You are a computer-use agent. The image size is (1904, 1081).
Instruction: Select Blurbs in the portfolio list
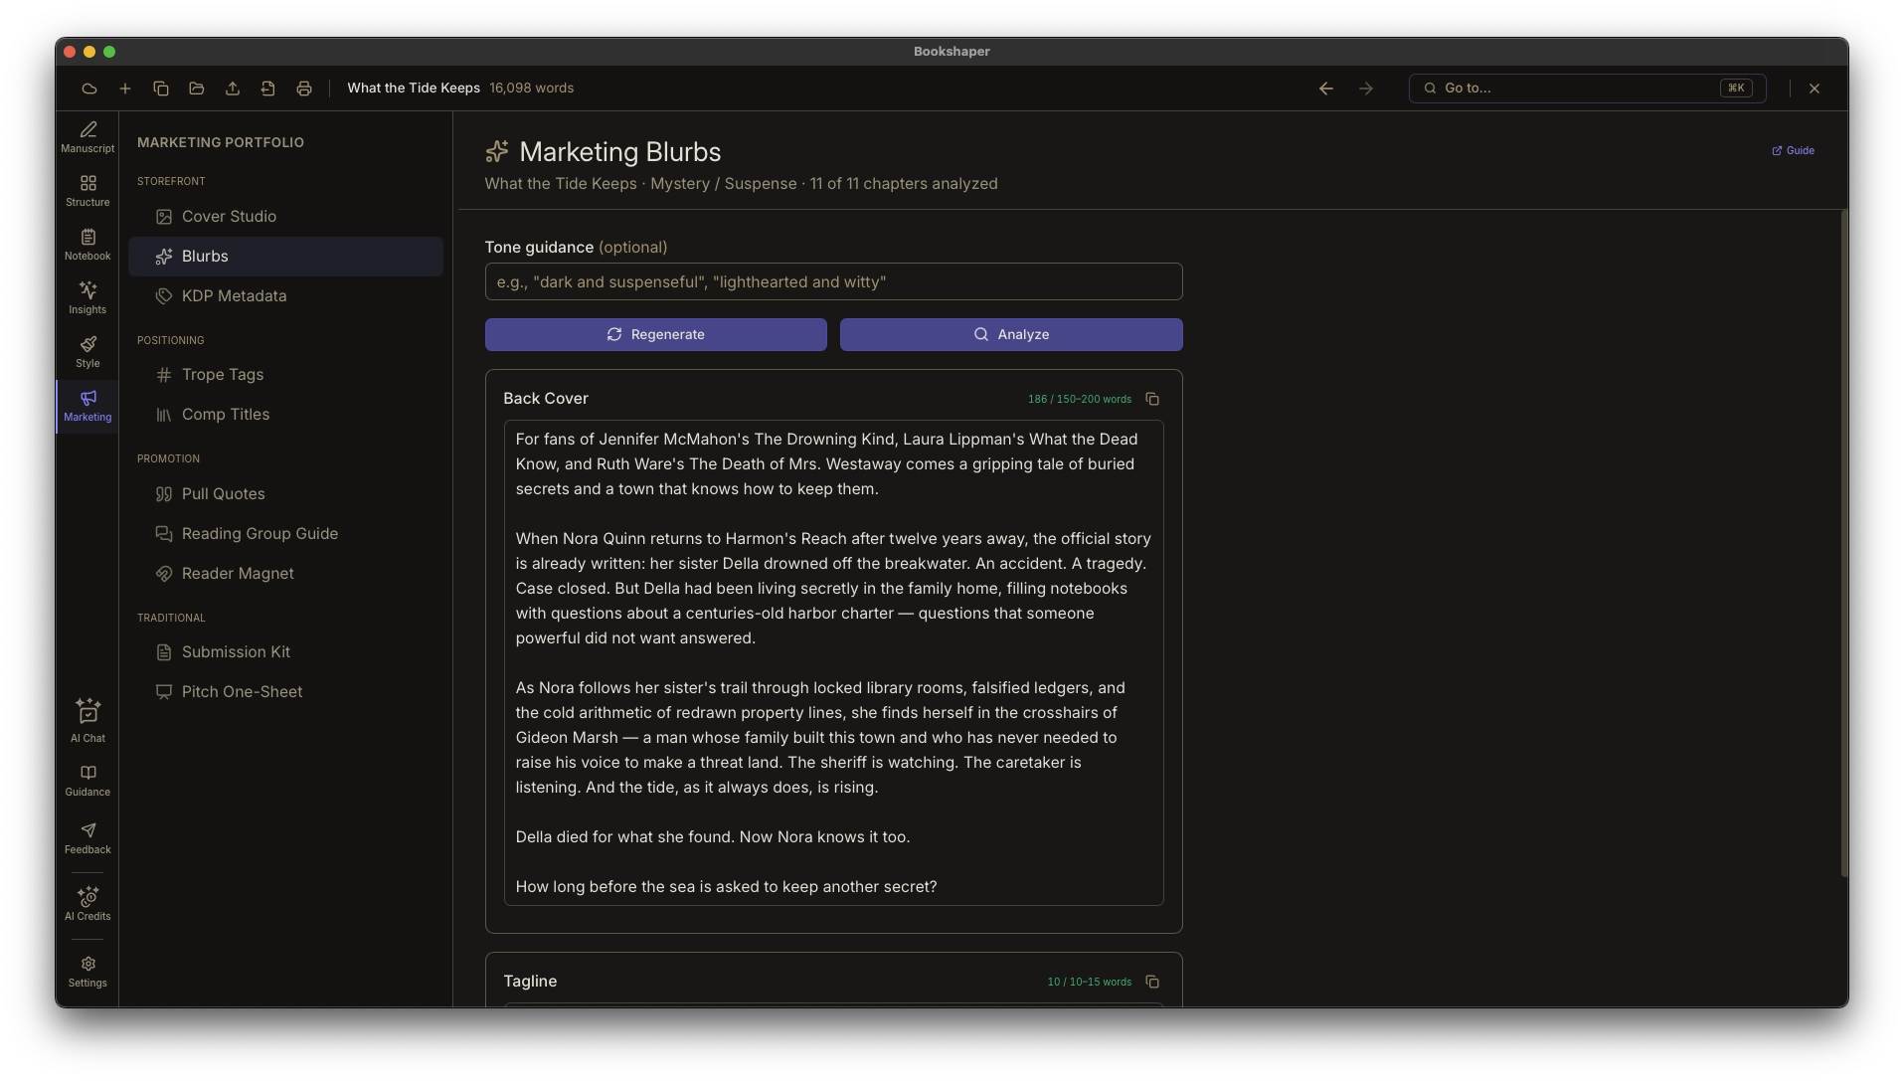285,257
